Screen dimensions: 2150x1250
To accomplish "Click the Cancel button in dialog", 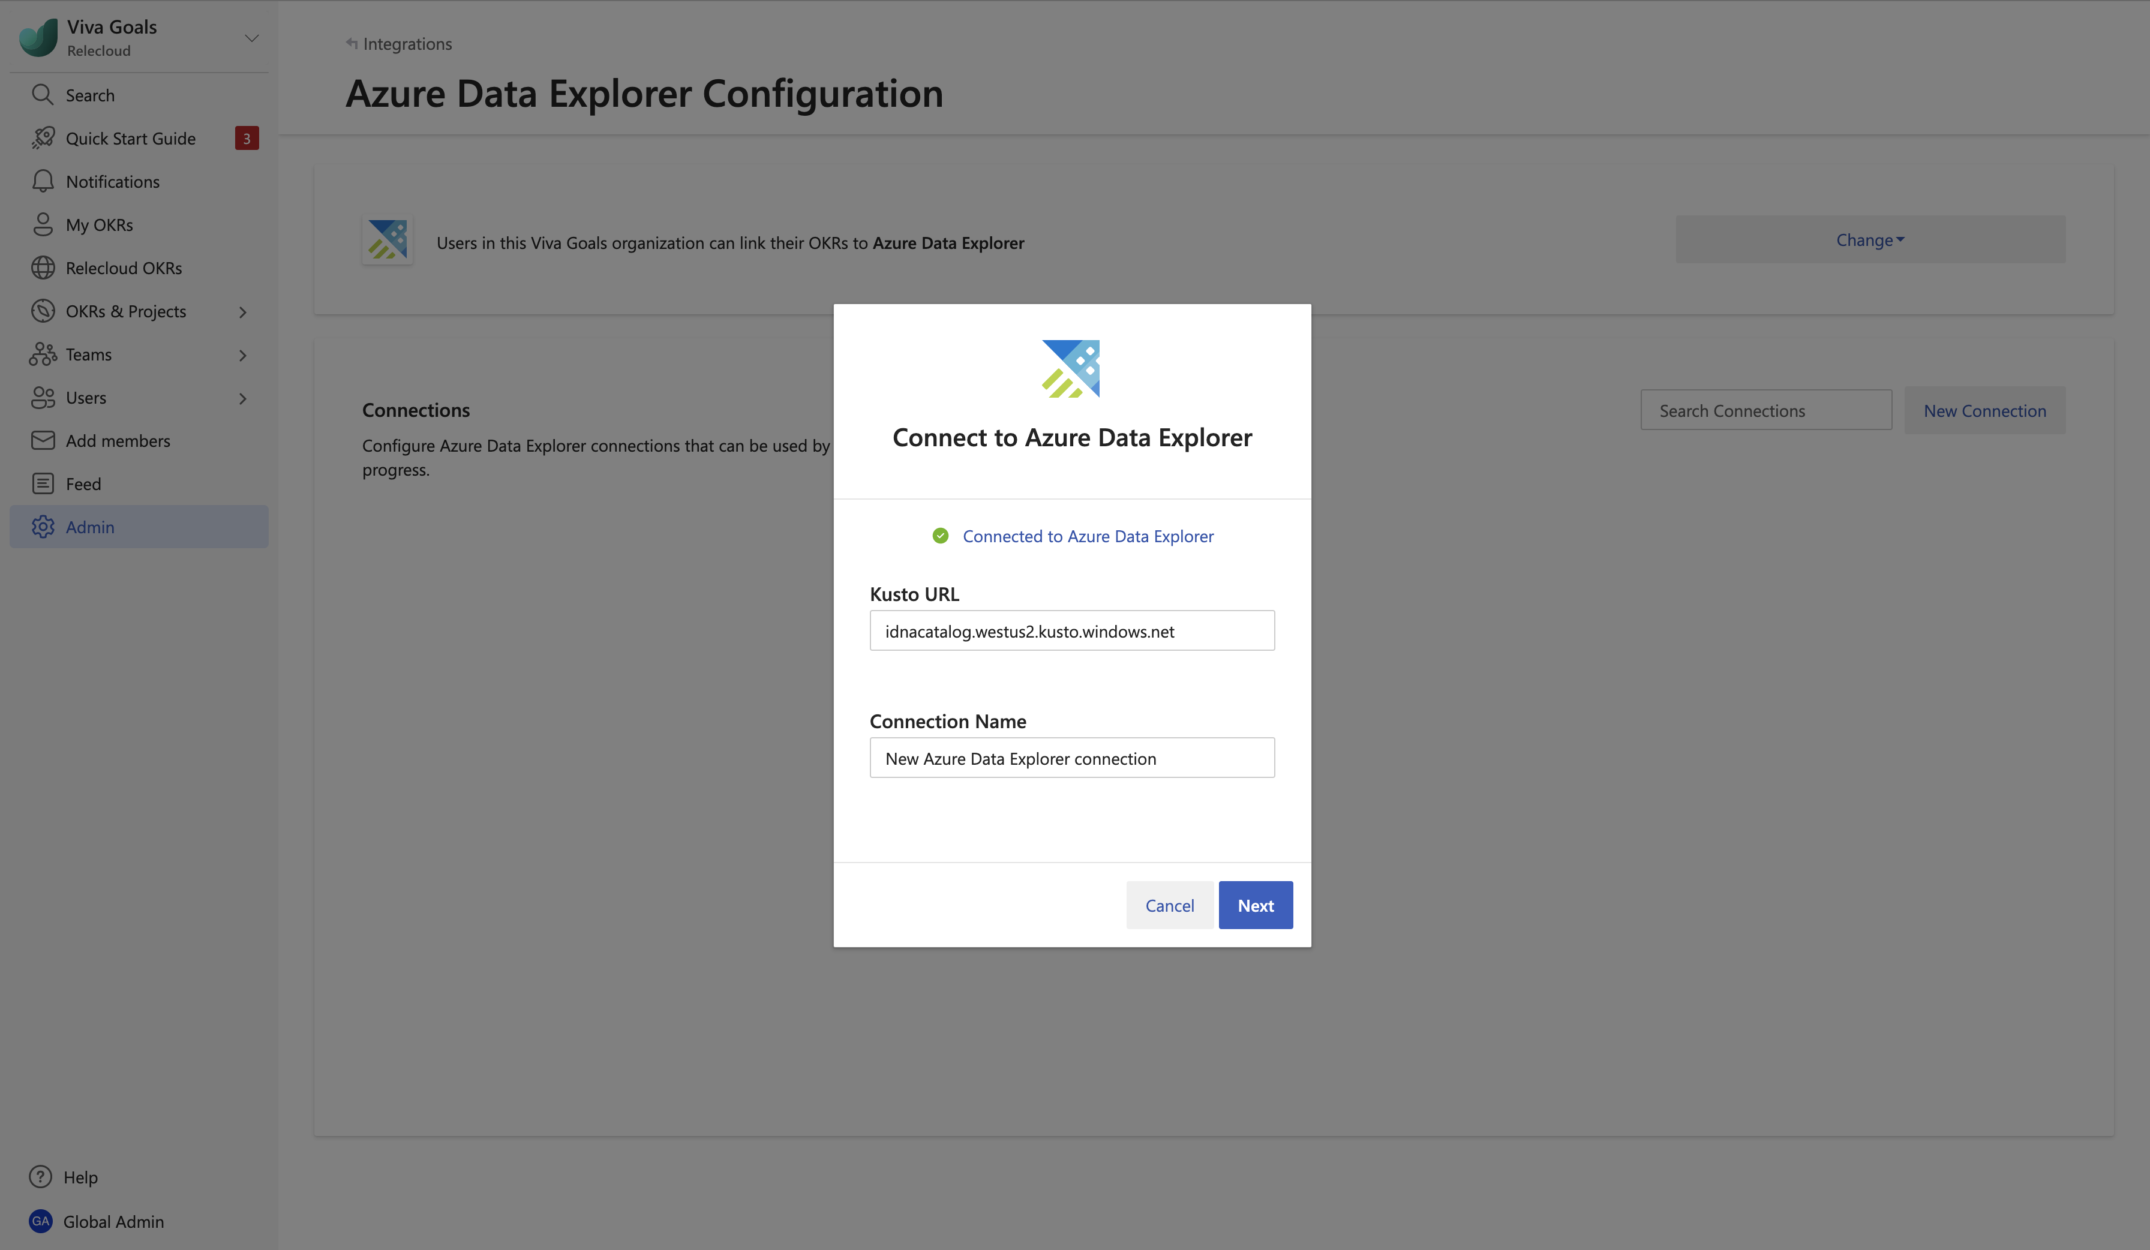I will click(1169, 905).
